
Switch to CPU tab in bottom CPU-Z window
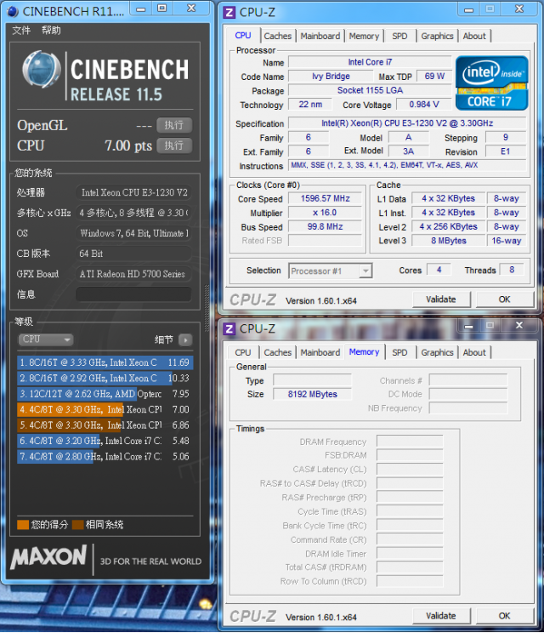243,352
